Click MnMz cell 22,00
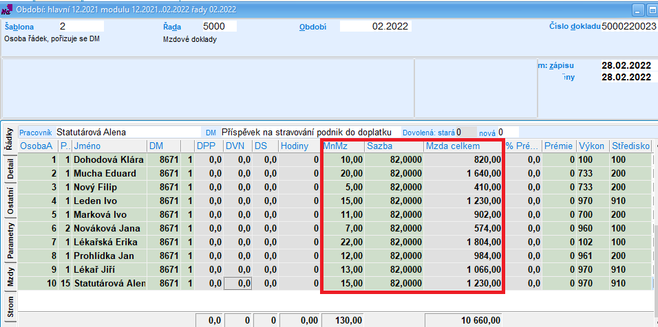Viewport: 658px width, 327px height. point(343,242)
